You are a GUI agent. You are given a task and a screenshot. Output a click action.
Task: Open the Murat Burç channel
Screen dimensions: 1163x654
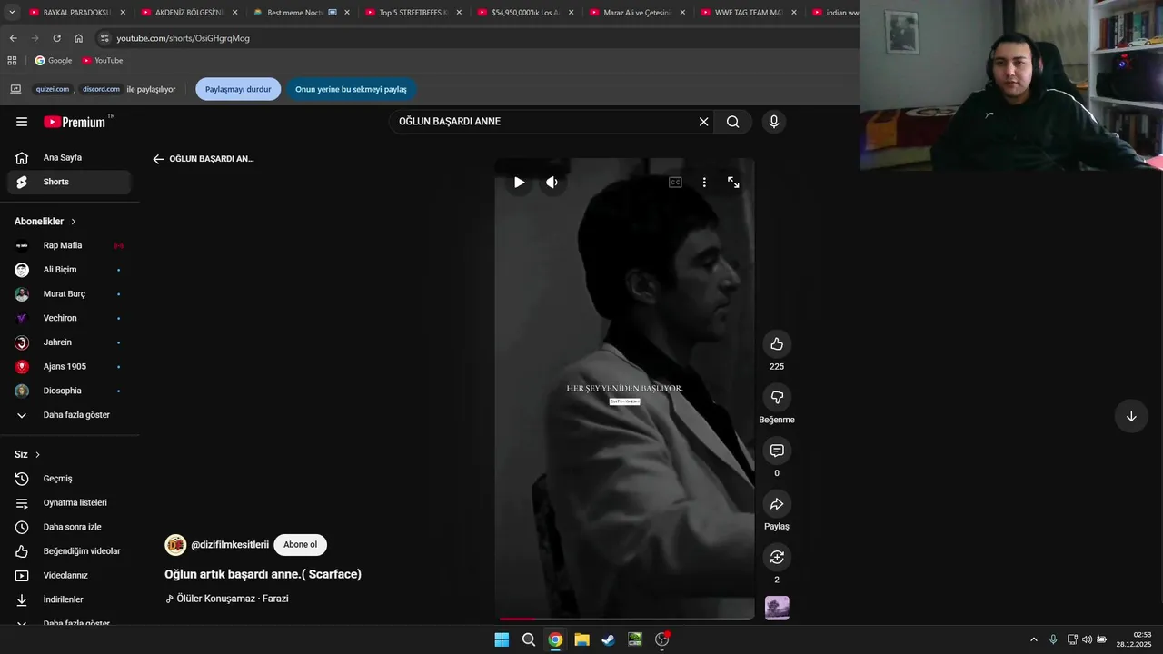pos(69,294)
